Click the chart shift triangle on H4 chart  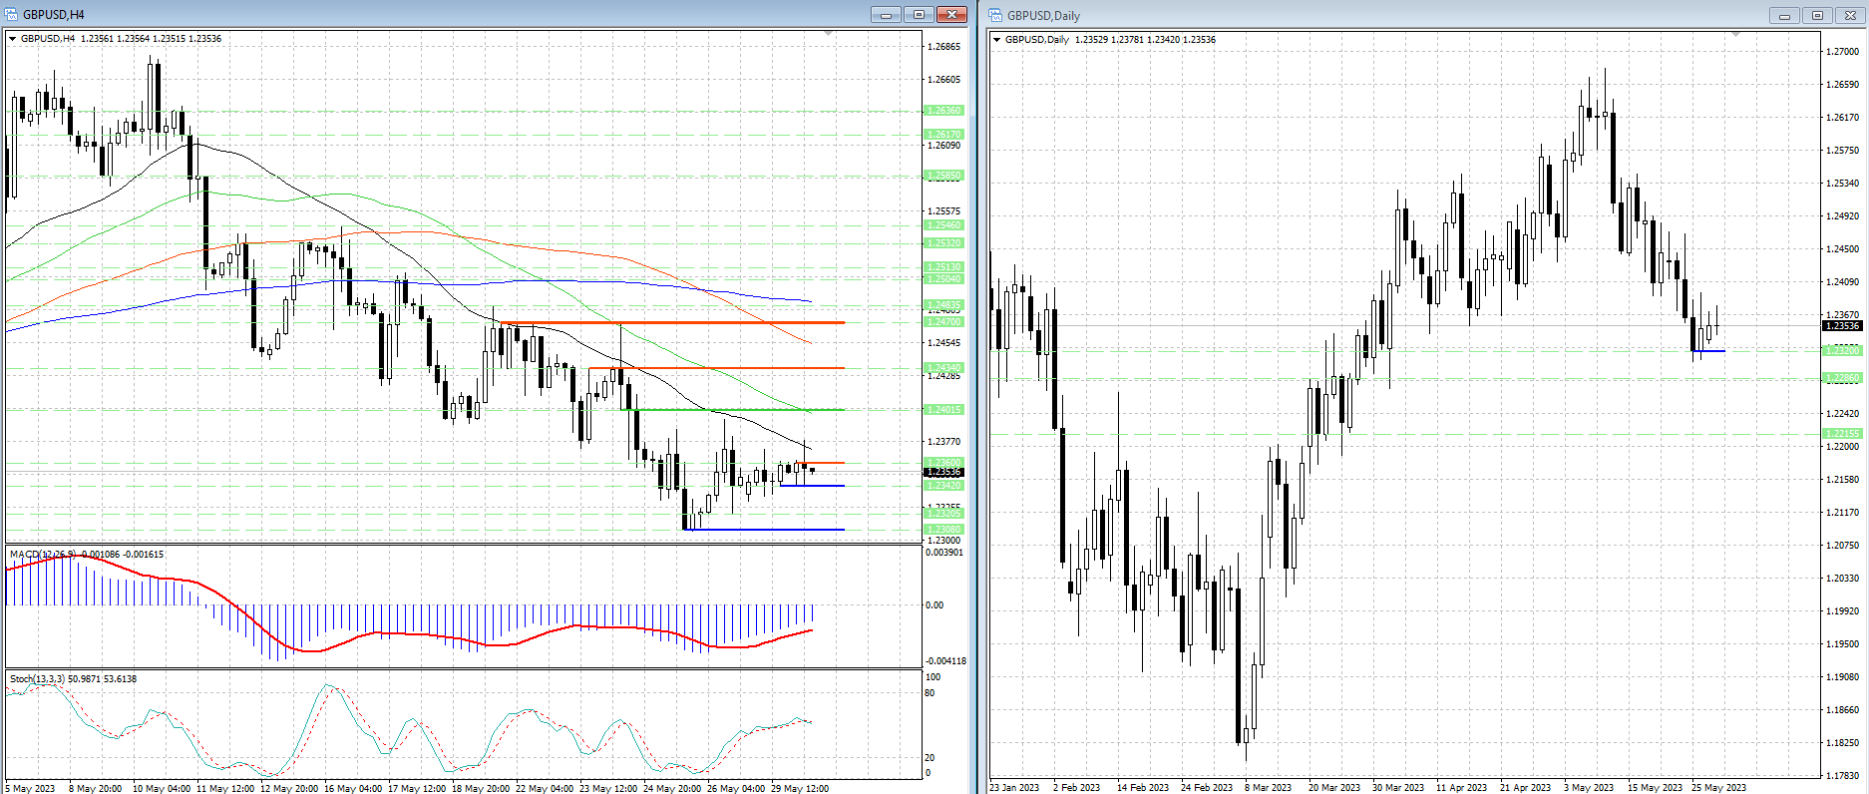point(828,34)
